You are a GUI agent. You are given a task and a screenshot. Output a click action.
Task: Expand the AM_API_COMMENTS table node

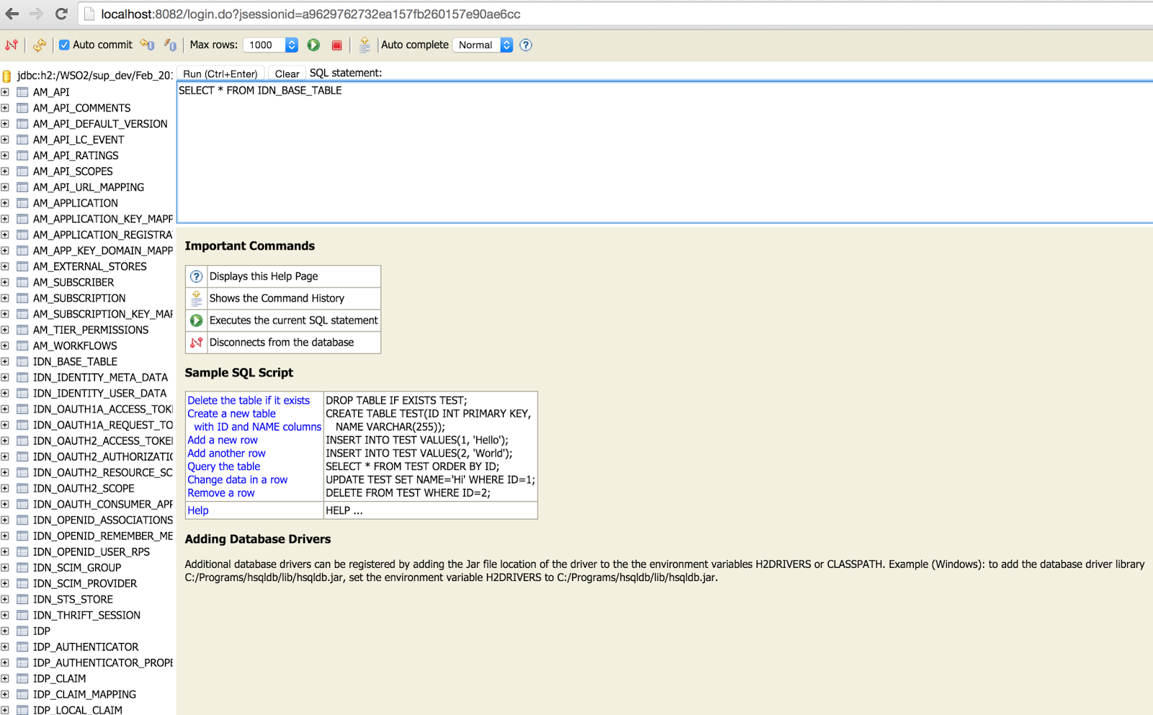point(5,108)
